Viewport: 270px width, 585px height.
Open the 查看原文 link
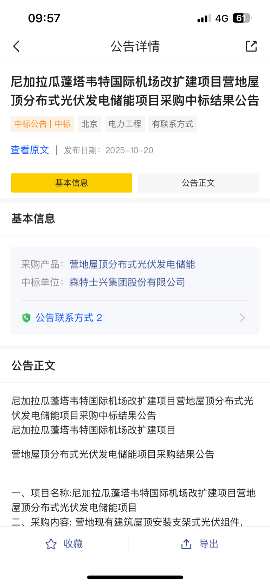(30, 150)
